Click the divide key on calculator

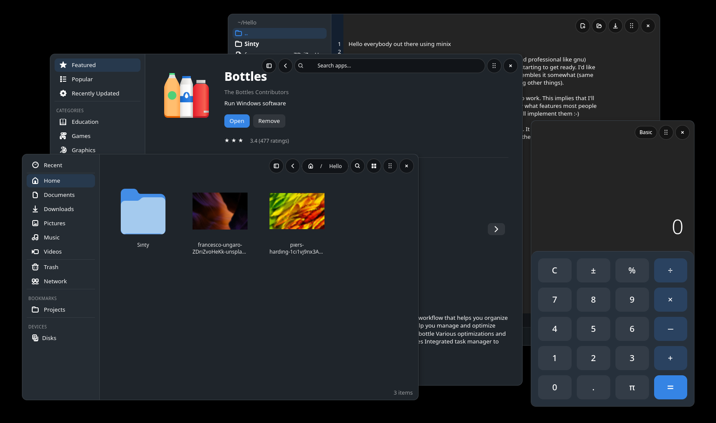point(670,270)
